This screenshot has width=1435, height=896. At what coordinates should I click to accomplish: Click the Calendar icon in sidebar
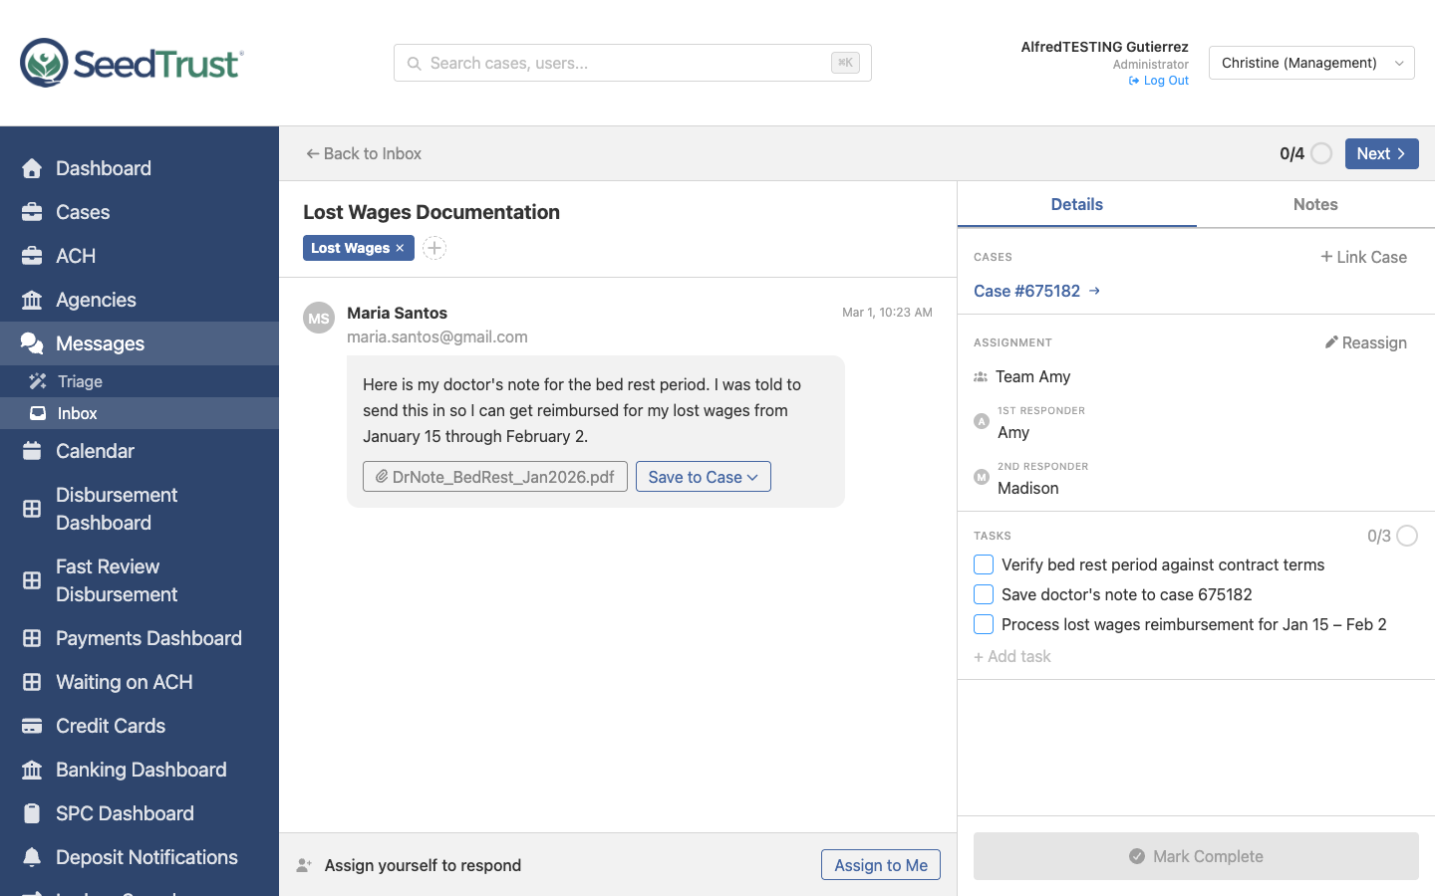pyautogui.click(x=32, y=451)
